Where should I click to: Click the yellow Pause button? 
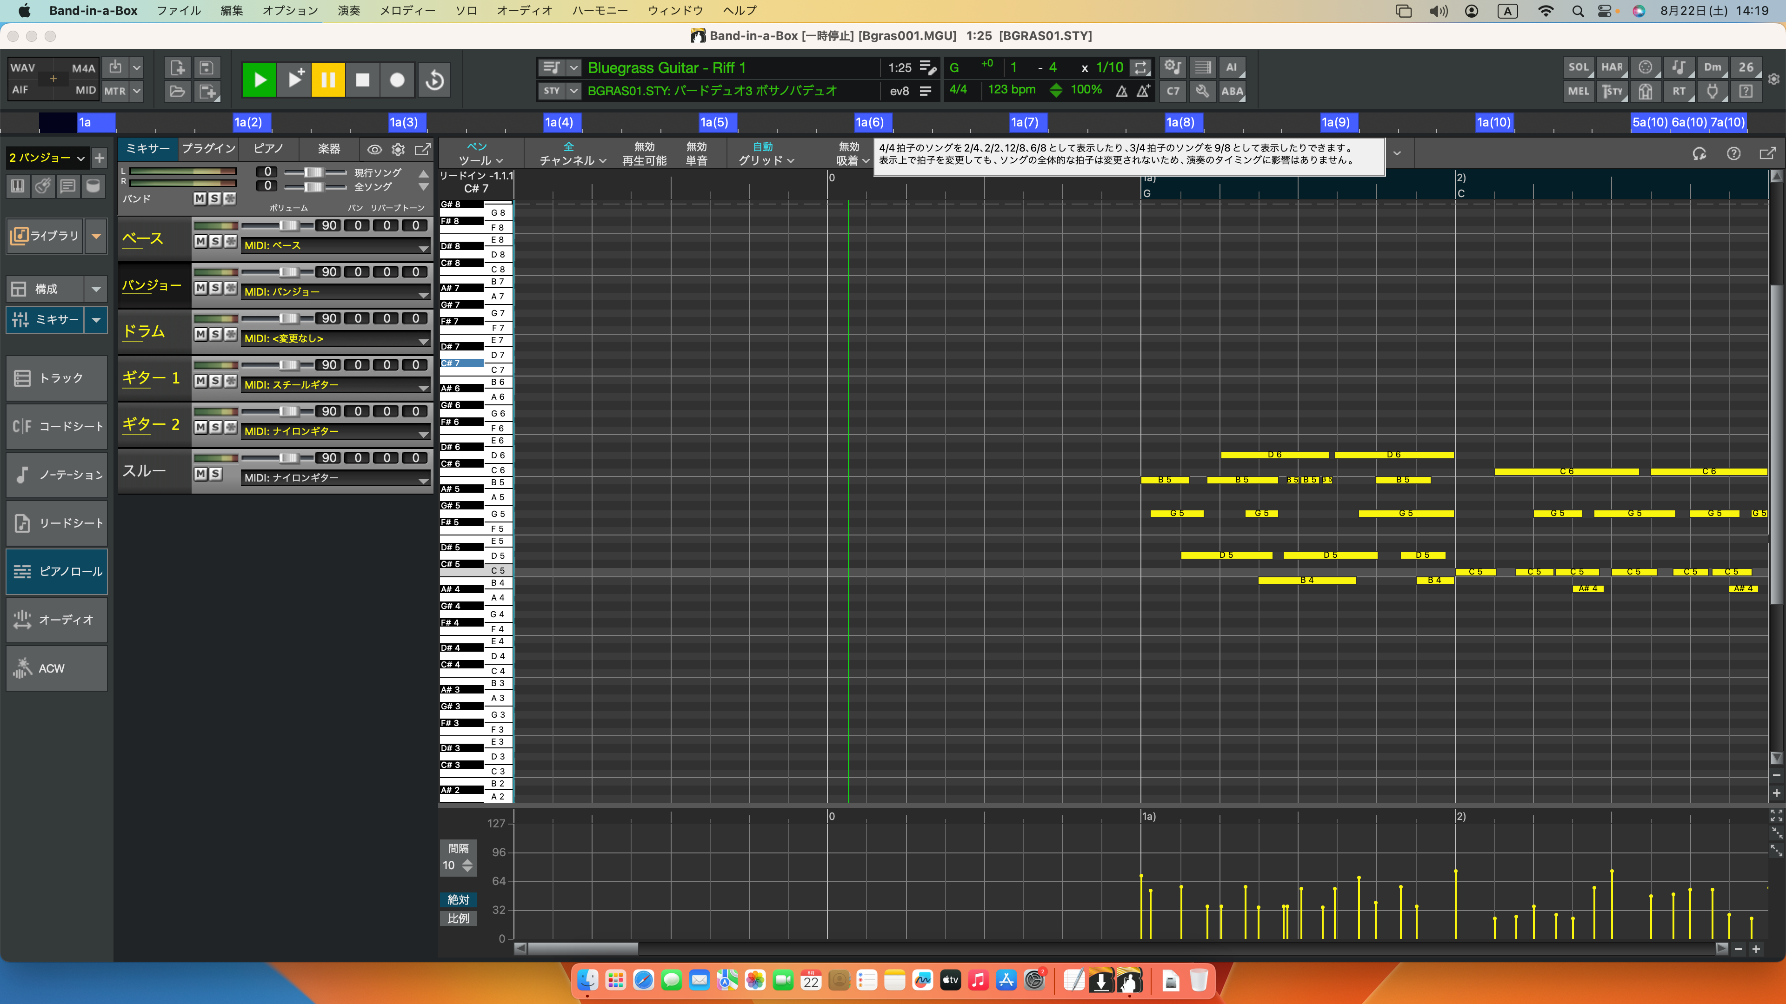tap(328, 79)
